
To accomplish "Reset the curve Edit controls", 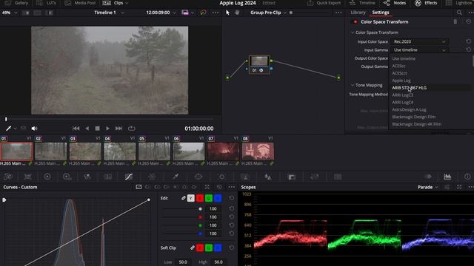I will (x=232, y=198).
